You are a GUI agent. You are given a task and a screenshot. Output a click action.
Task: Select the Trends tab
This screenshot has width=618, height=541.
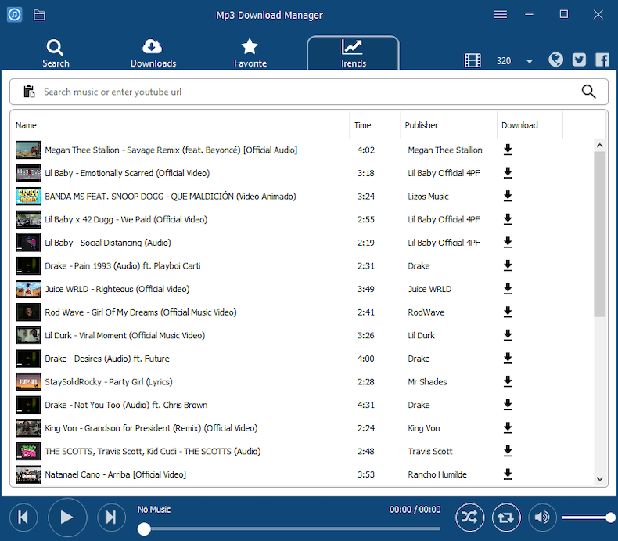tap(353, 53)
